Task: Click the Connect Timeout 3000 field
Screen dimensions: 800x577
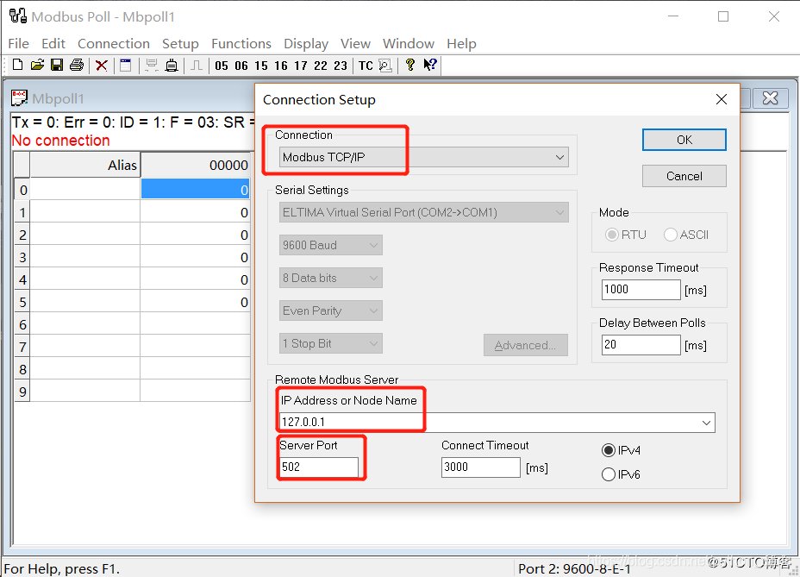Action: (x=481, y=467)
